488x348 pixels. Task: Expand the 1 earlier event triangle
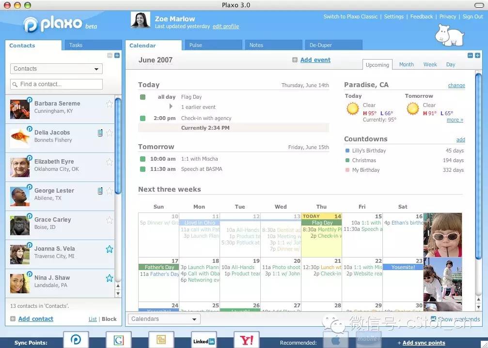[x=171, y=106]
